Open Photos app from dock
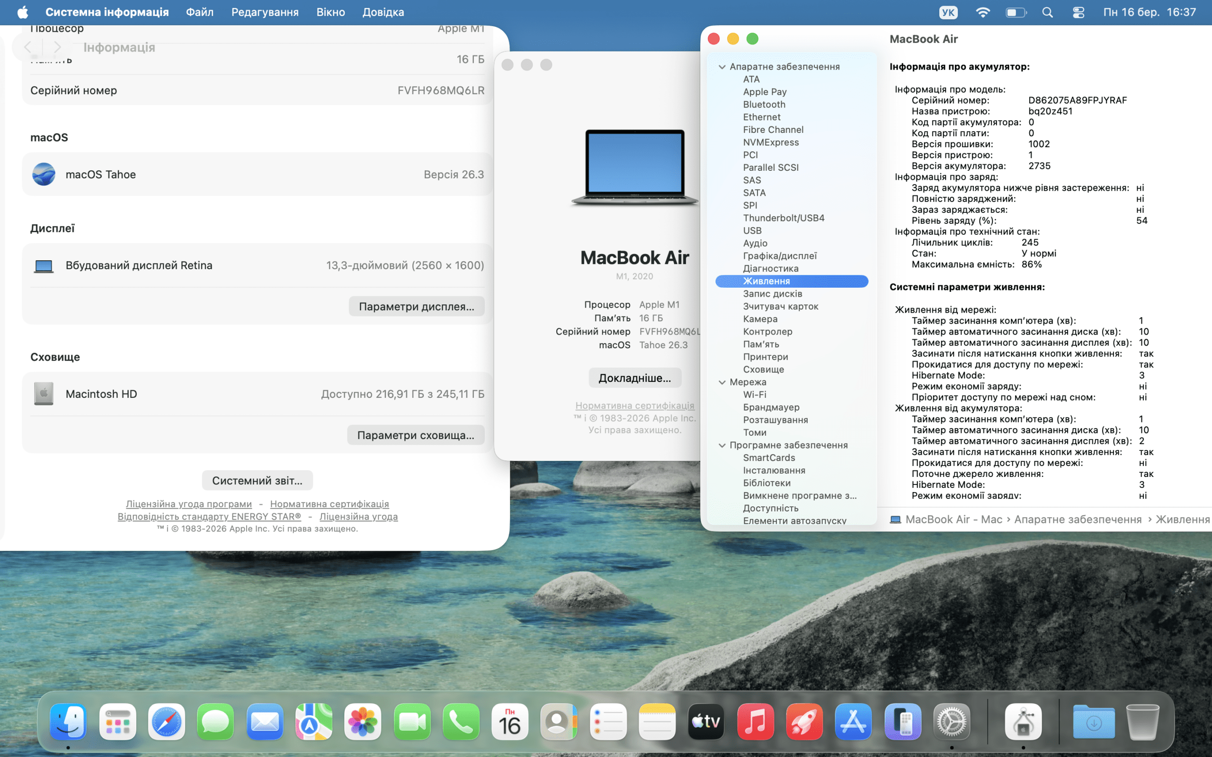The width and height of the screenshot is (1212, 757). point(363,722)
